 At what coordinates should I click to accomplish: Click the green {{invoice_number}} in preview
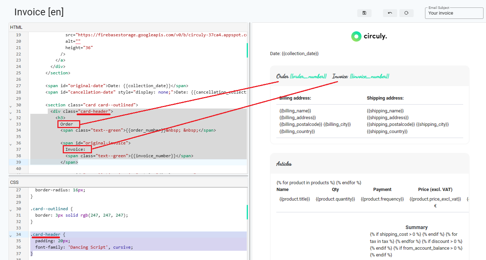(x=369, y=76)
